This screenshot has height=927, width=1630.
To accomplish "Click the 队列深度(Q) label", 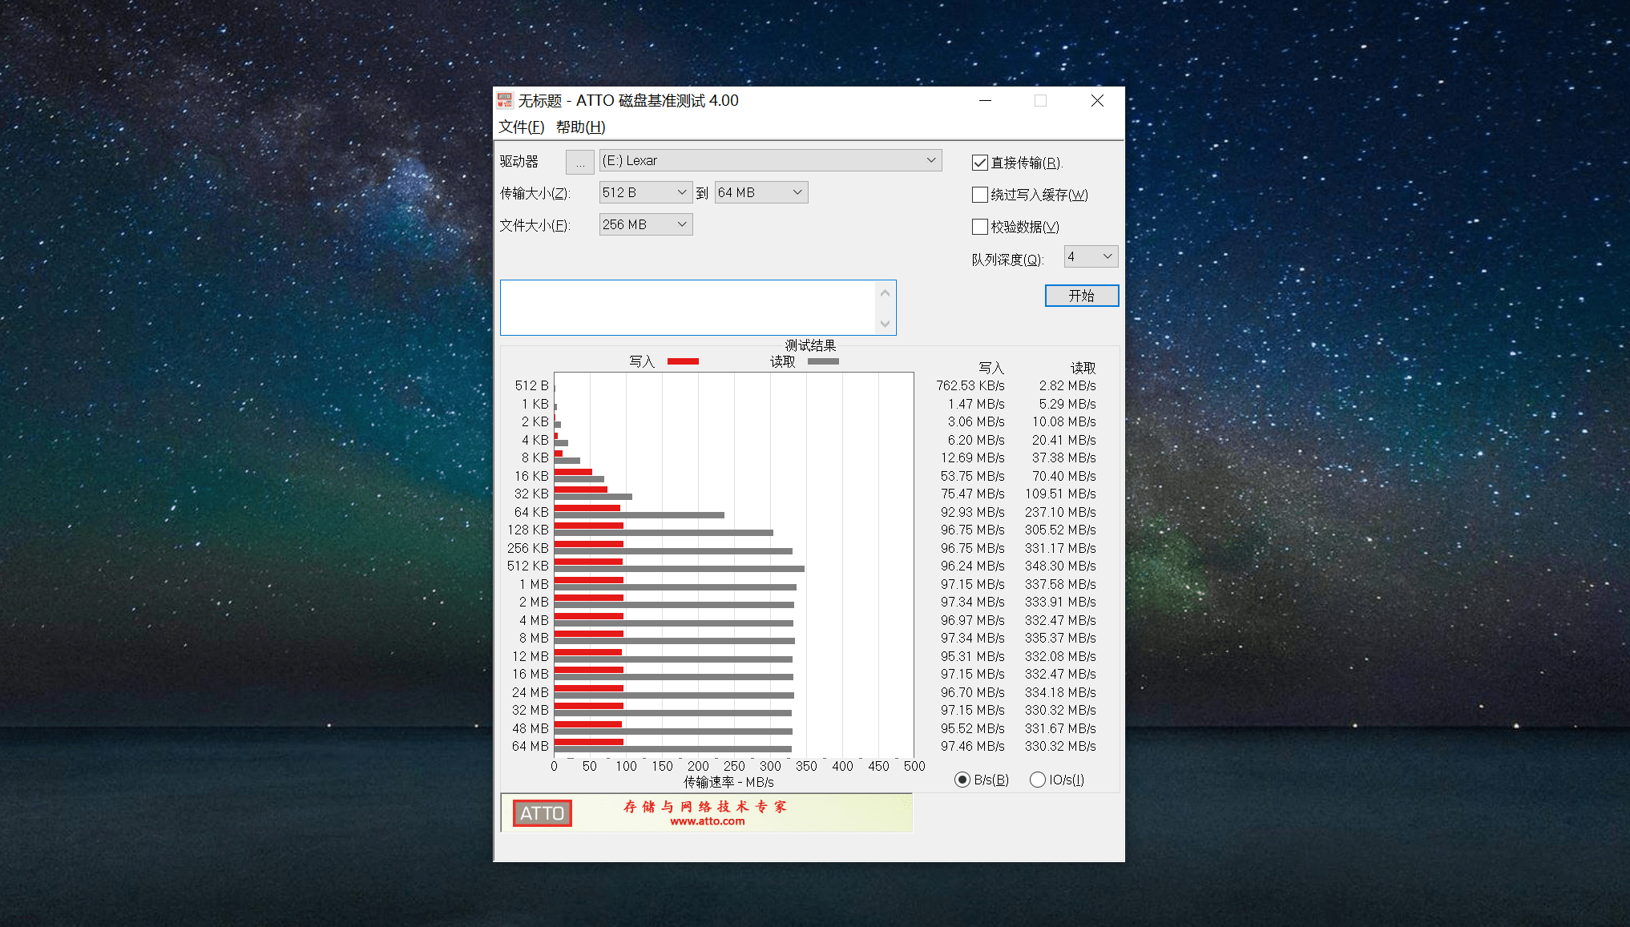I will point(1007,260).
